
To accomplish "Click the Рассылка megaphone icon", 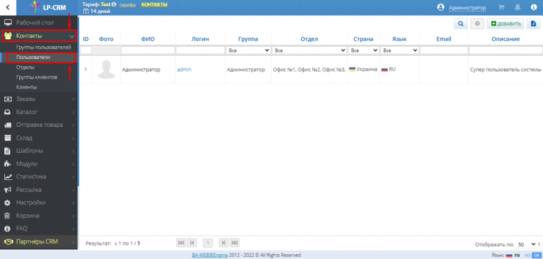I will pos(8,189).
